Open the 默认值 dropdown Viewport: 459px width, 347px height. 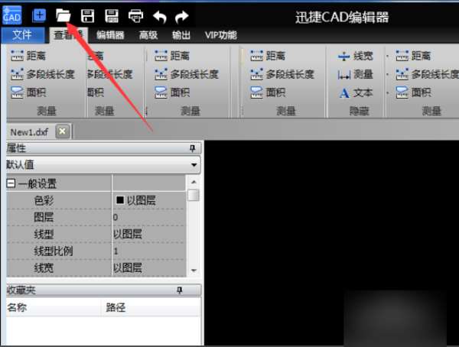pos(194,165)
